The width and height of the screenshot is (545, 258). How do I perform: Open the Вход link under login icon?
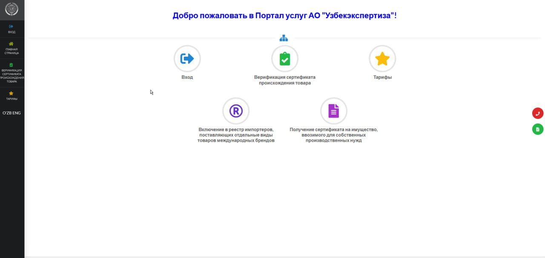[187, 77]
